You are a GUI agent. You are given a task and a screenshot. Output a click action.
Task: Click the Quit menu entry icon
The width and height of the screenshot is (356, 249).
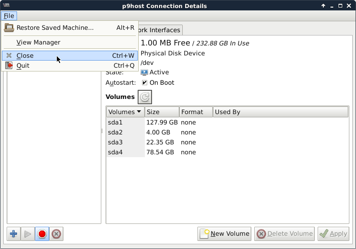(x=9, y=66)
